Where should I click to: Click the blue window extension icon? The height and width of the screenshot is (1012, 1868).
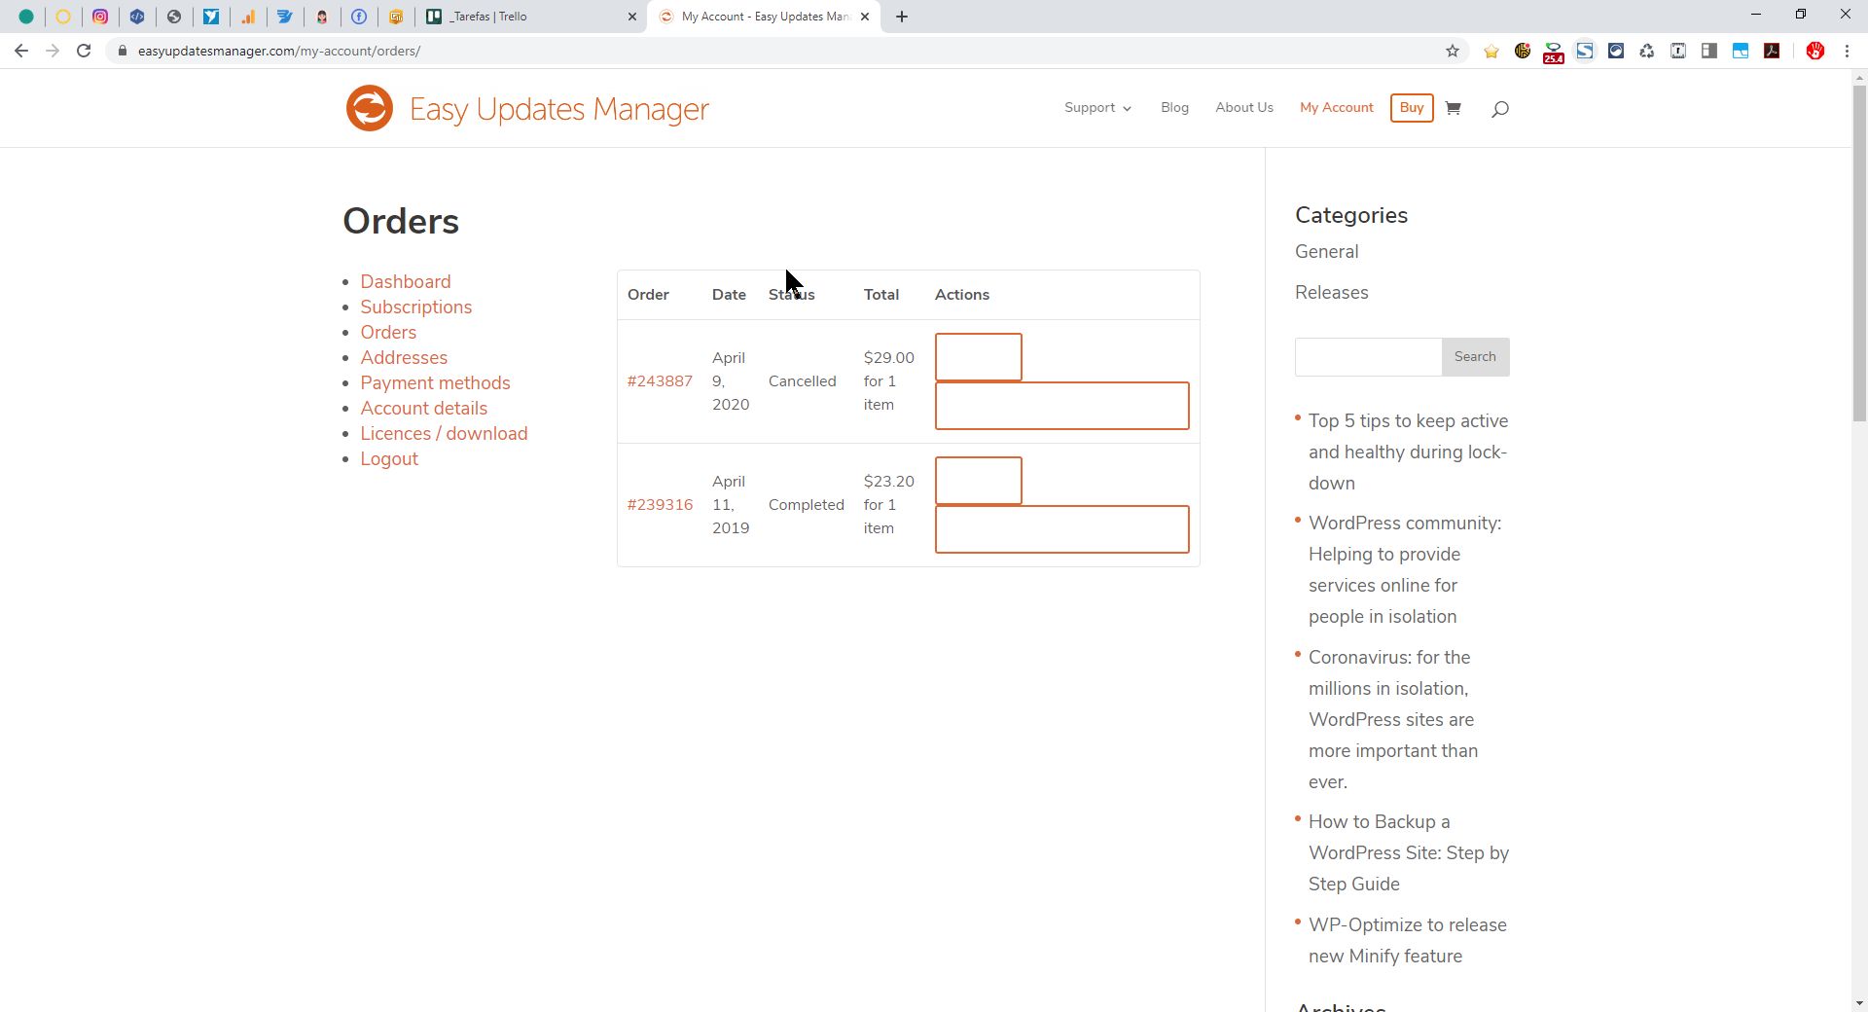1741,51
